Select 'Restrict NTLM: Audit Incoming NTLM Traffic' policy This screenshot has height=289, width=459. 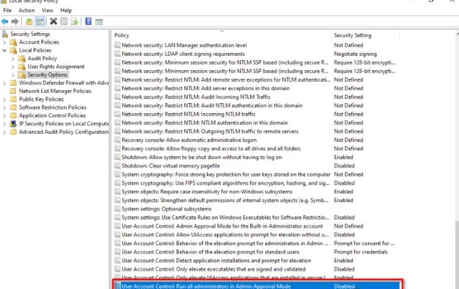(196, 97)
